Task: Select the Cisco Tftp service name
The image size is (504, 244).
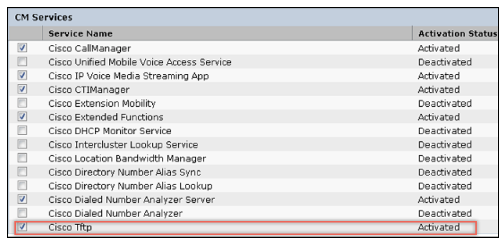Action: [70, 227]
